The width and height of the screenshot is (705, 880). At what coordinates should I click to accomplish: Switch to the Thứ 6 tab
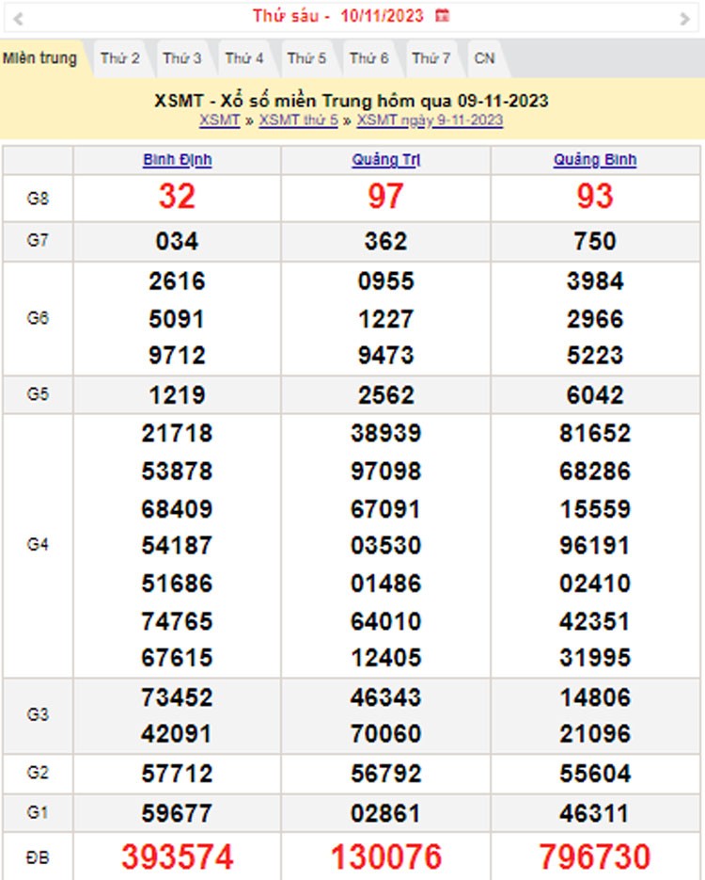click(x=369, y=58)
